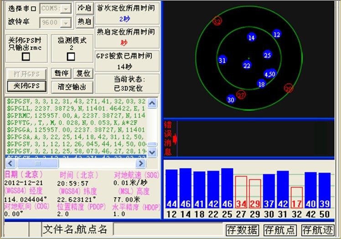341x239 pixels.
Task: Click the altitude value 77.00米
Action: [x=127, y=199]
